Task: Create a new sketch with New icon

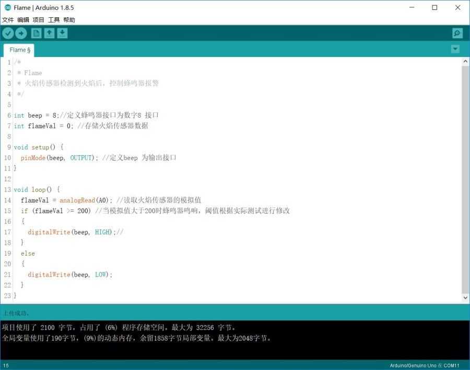Action: coord(36,33)
